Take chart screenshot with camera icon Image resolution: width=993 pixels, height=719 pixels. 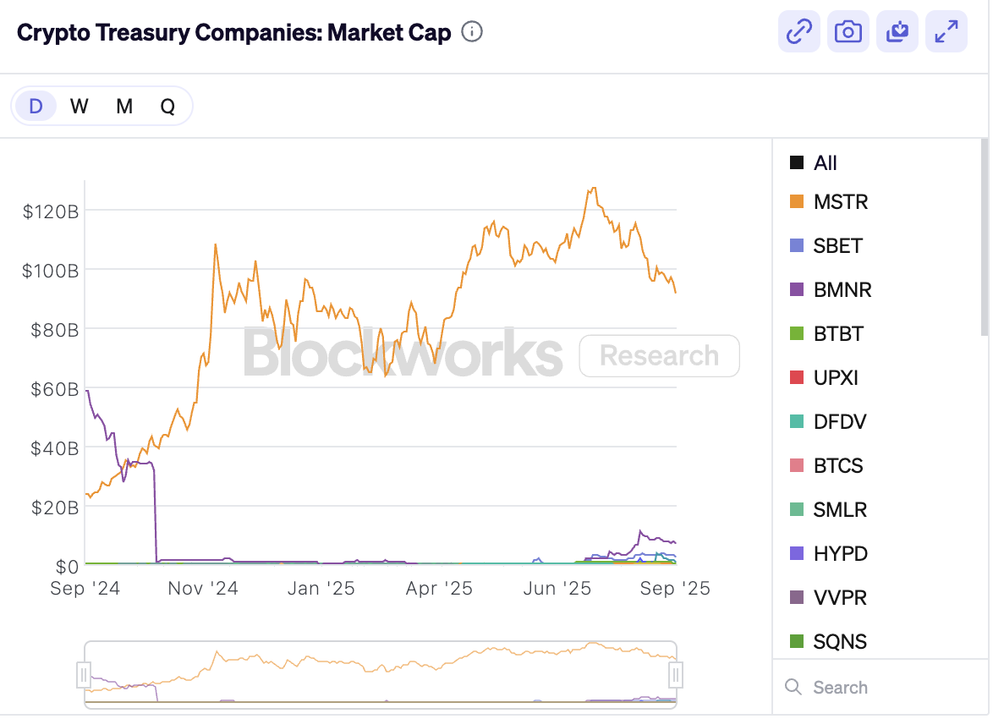click(848, 32)
